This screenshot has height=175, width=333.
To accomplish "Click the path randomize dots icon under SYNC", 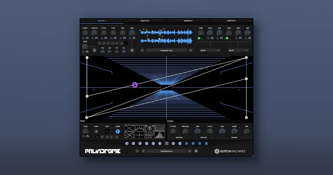I will [x=97, y=137].
